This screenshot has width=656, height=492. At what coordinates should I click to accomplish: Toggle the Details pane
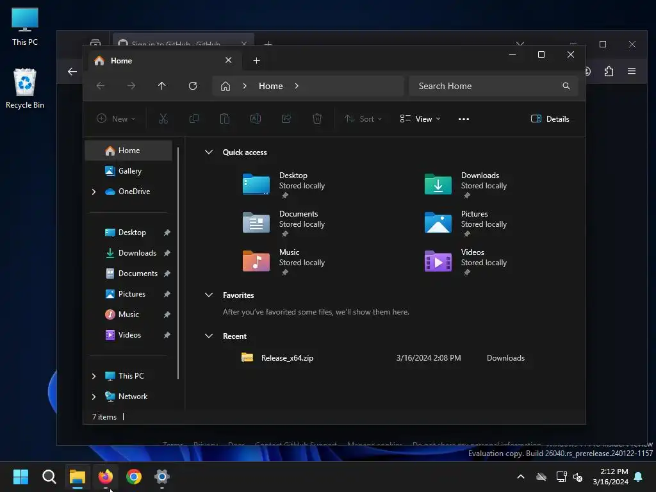click(x=550, y=119)
